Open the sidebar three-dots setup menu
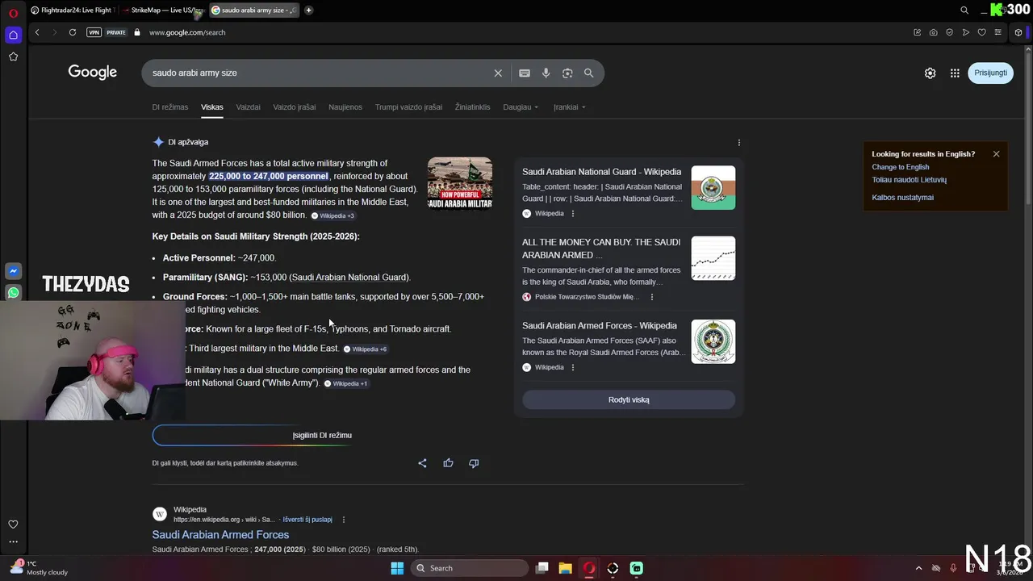Viewport: 1033px width, 581px height. click(13, 541)
